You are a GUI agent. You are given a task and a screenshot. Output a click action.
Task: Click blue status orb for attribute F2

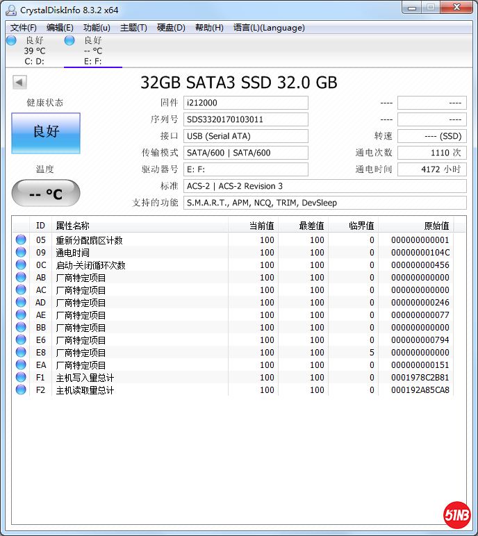[x=21, y=390]
